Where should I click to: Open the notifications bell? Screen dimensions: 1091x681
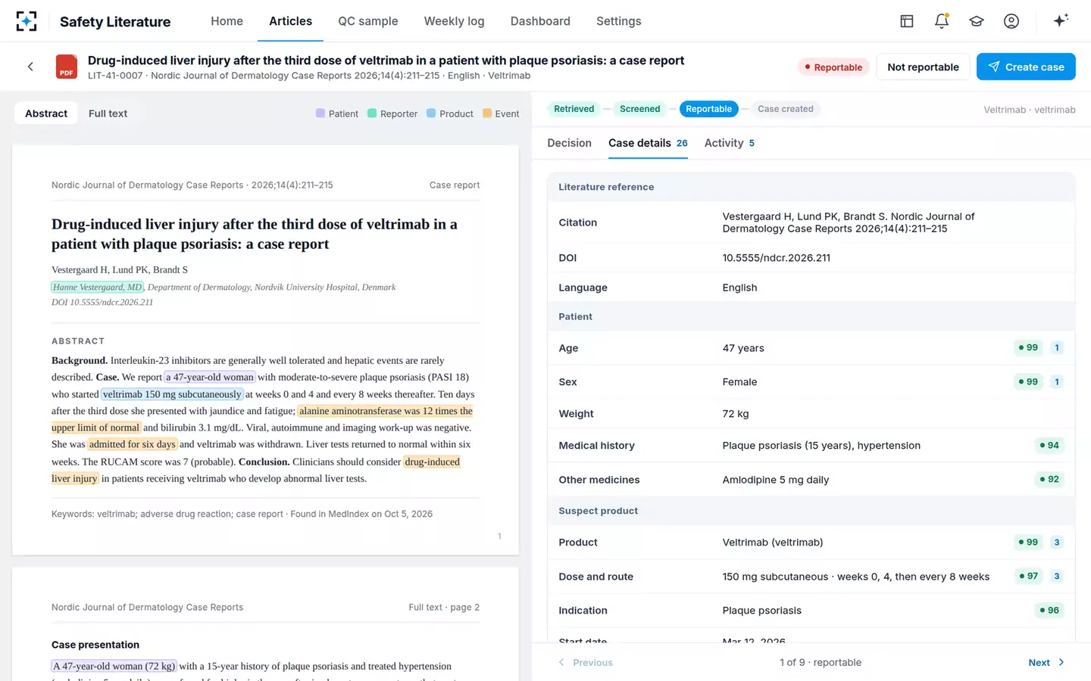[x=941, y=21]
